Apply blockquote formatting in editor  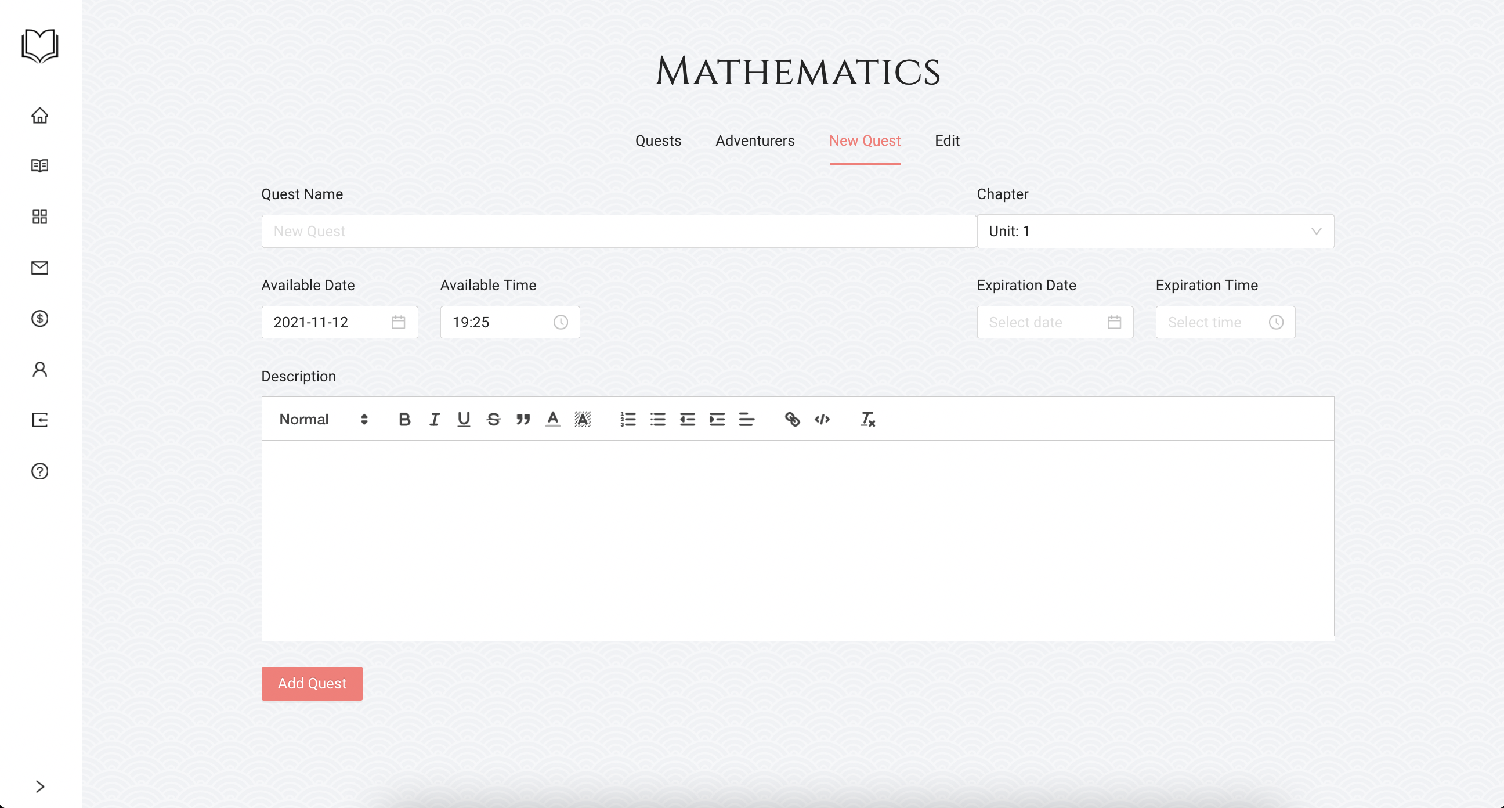[x=523, y=419]
